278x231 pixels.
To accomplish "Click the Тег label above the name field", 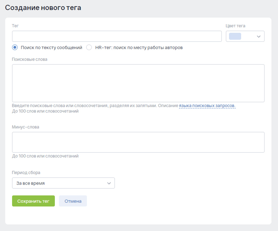I will tap(15, 26).
